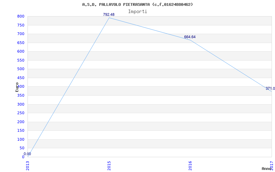Click the 650 y-axis tick label

(21, 43)
